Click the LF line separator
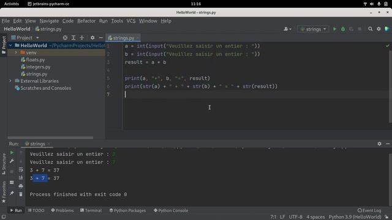This screenshot has width=392, height=220. point(282,217)
